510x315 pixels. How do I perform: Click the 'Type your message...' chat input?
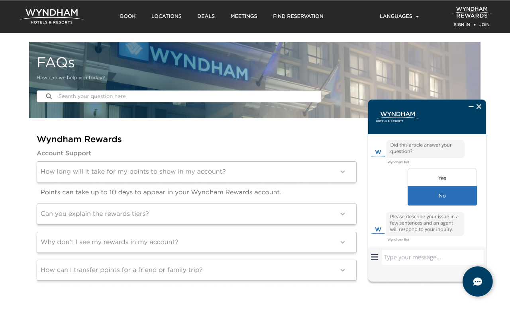click(433, 257)
